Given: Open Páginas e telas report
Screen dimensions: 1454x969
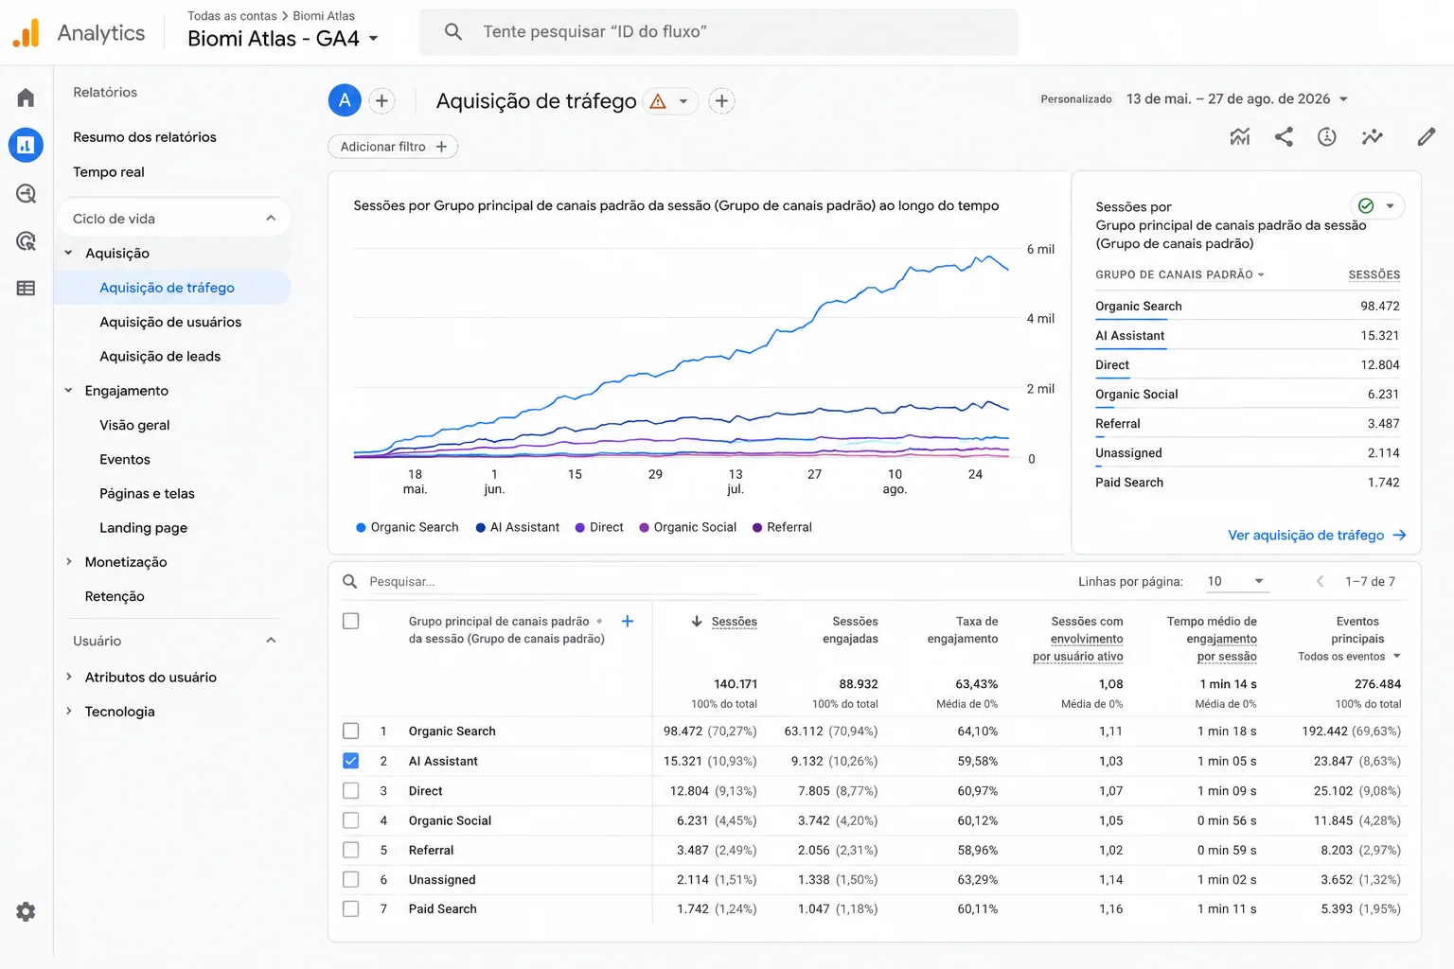Looking at the screenshot, I should (x=147, y=493).
